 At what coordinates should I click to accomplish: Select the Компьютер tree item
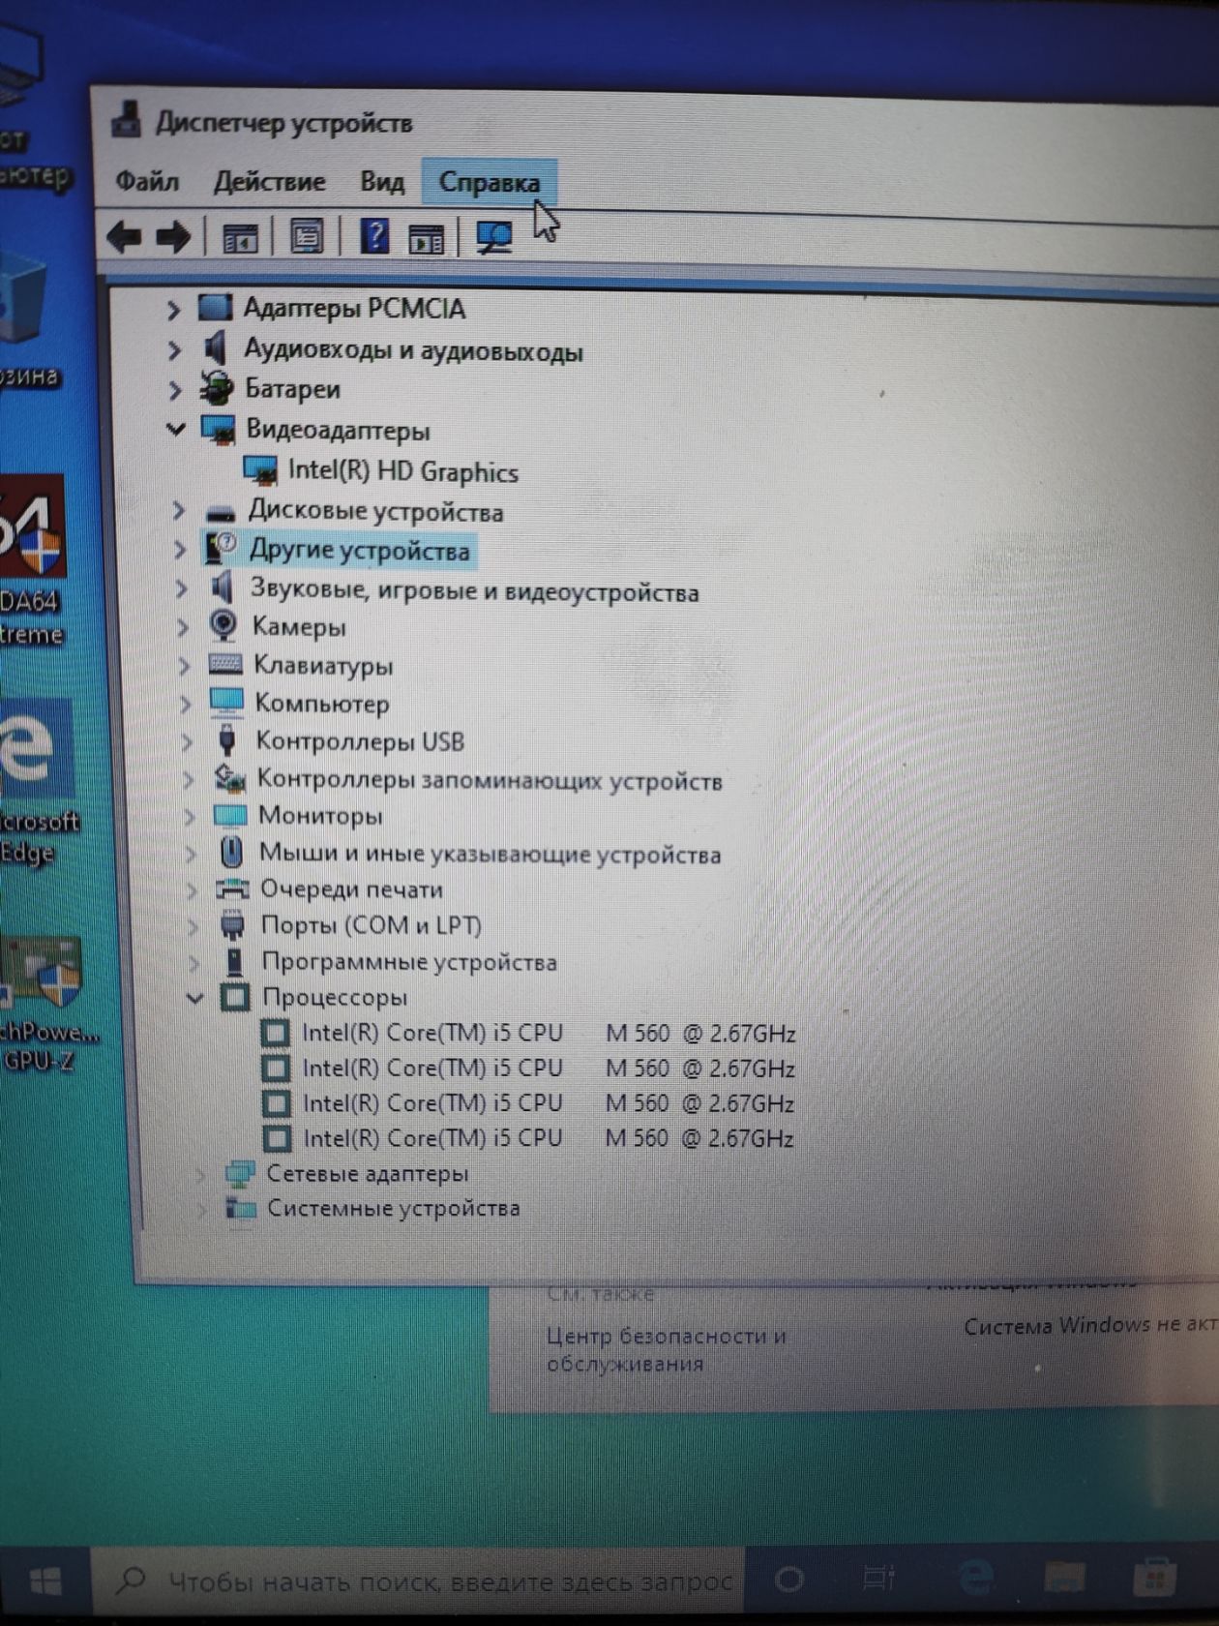(x=322, y=703)
